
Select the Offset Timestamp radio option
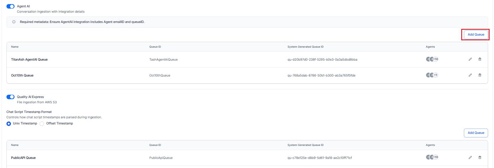42,124
